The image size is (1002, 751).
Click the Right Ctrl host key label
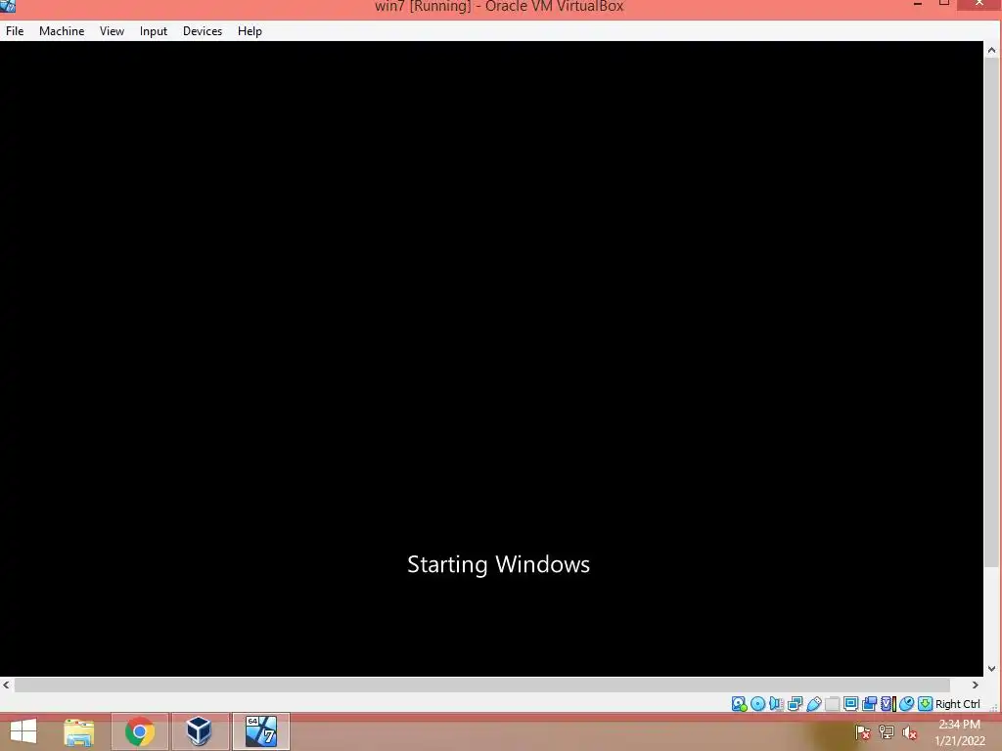957,704
